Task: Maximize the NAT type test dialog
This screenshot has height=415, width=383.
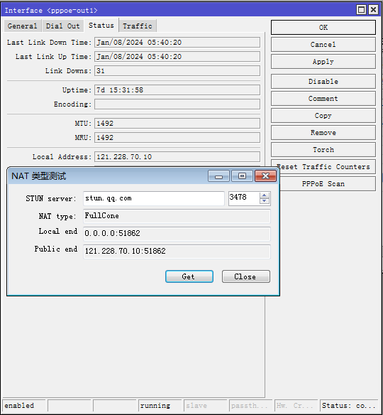Action: click(242, 176)
